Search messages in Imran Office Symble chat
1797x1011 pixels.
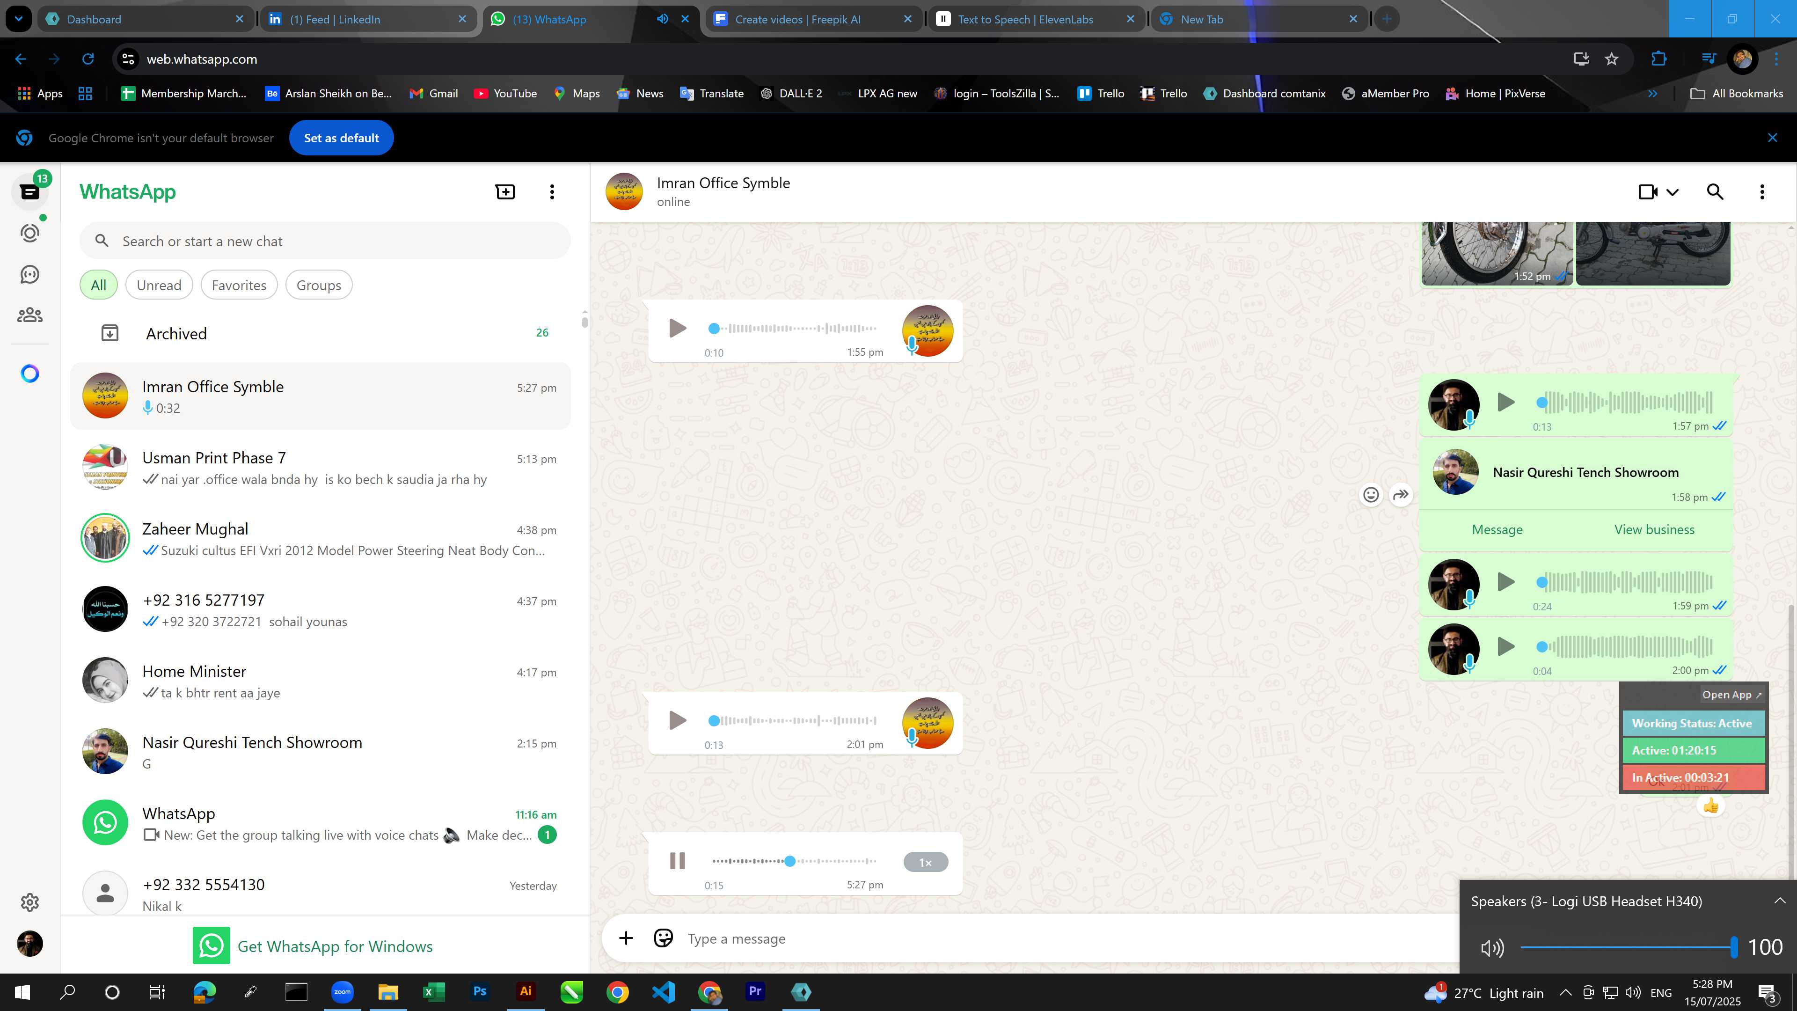pyautogui.click(x=1716, y=192)
